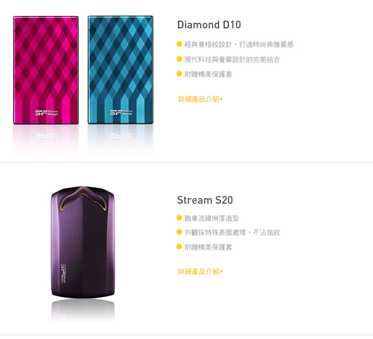Select the text 外觀採特殊表面處理，不沾指紋

[232, 233]
